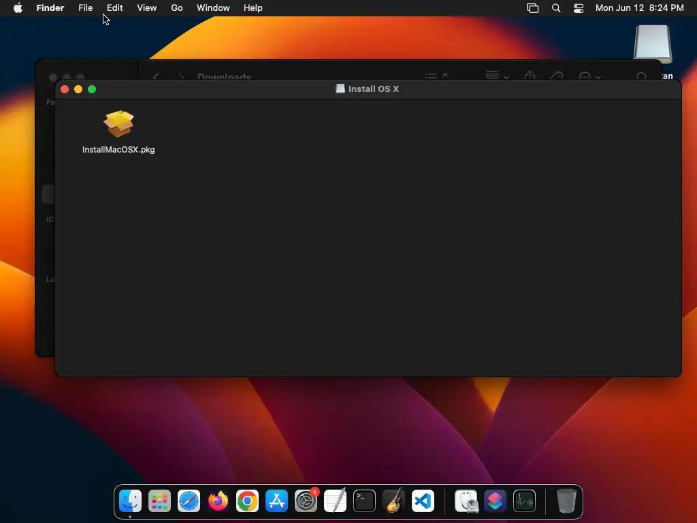
Task: Open the App Store from the Dock
Action: click(x=276, y=501)
